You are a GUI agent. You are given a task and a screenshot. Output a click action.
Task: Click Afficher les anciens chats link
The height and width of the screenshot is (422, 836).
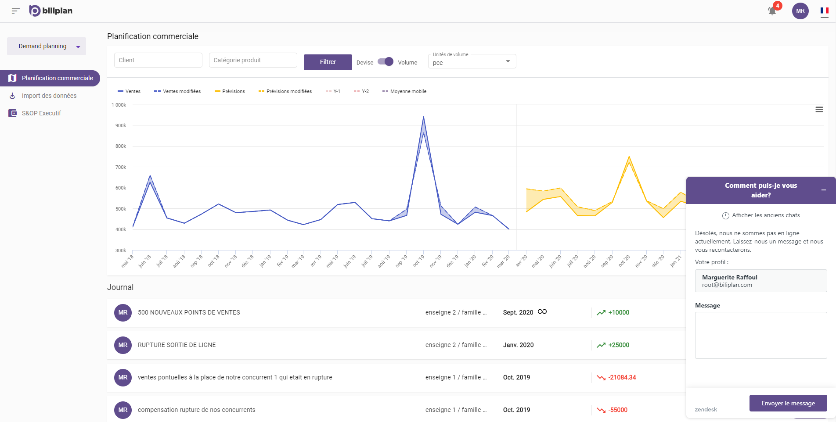tap(766, 215)
